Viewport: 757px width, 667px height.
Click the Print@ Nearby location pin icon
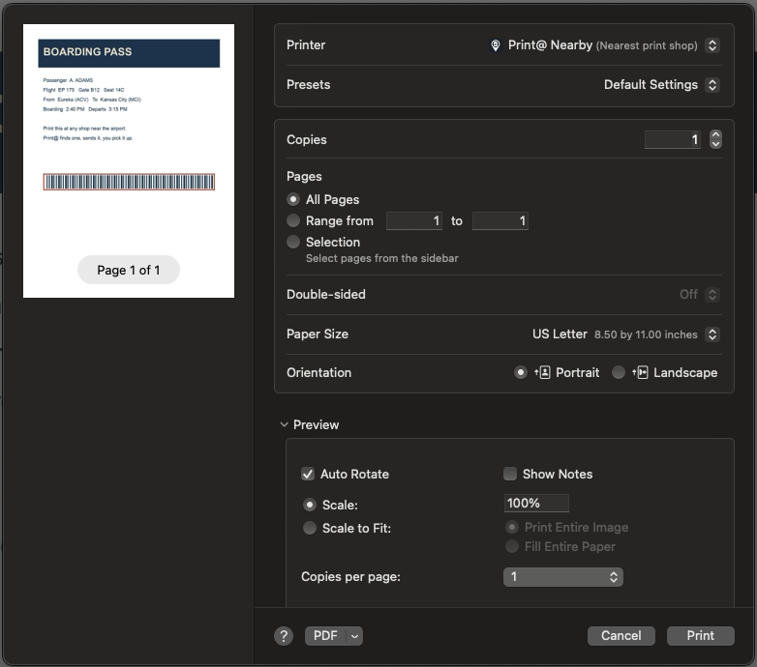(x=496, y=45)
